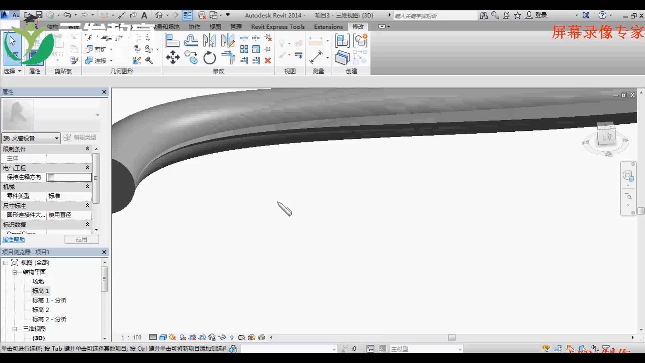Screen dimensions: 645x363
Task: Click the red Delete icon
Action: (x=268, y=61)
